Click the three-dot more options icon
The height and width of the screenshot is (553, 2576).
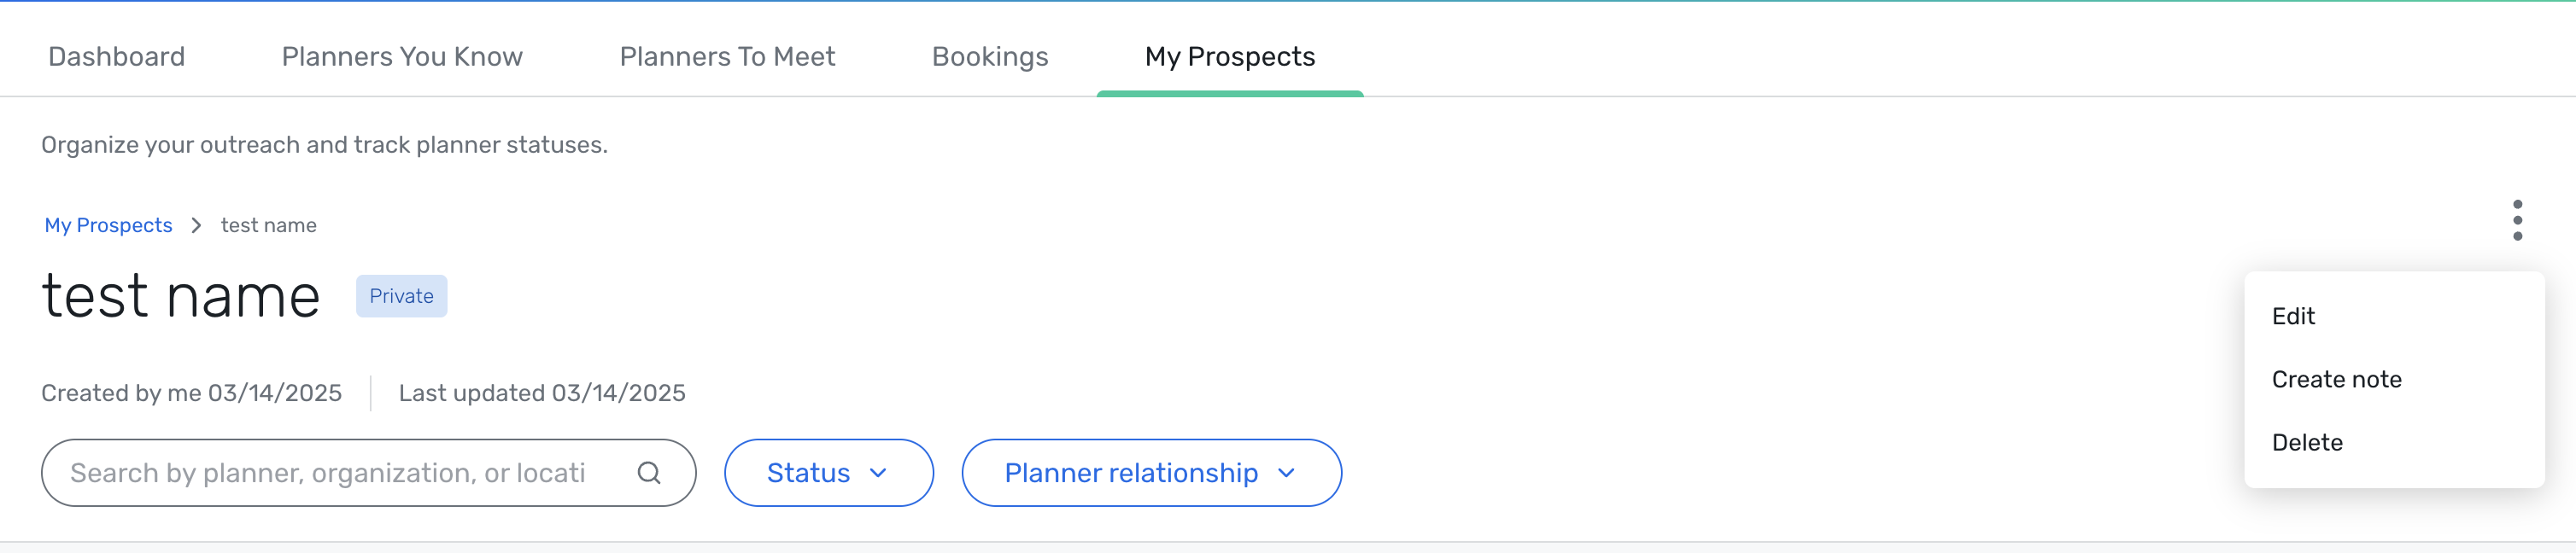pos(2517,220)
